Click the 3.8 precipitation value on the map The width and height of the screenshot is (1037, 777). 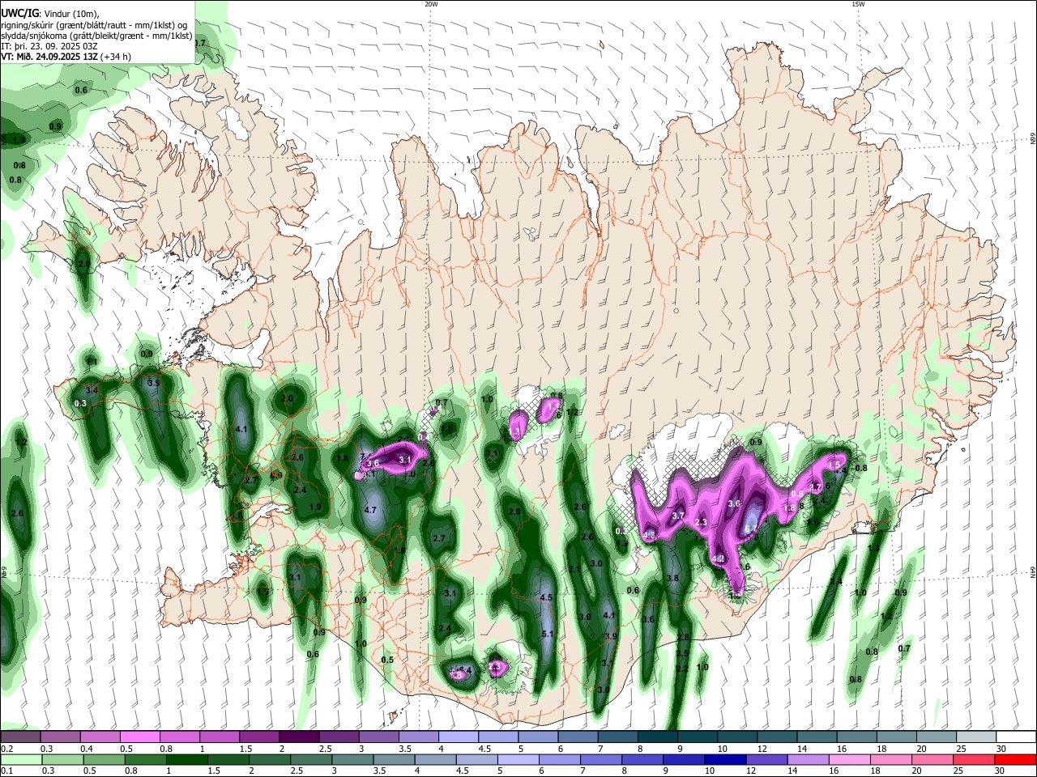coord(672,578)
